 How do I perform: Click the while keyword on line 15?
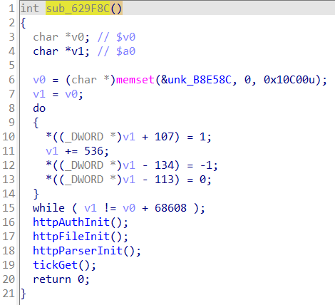(x=48, y=208)
